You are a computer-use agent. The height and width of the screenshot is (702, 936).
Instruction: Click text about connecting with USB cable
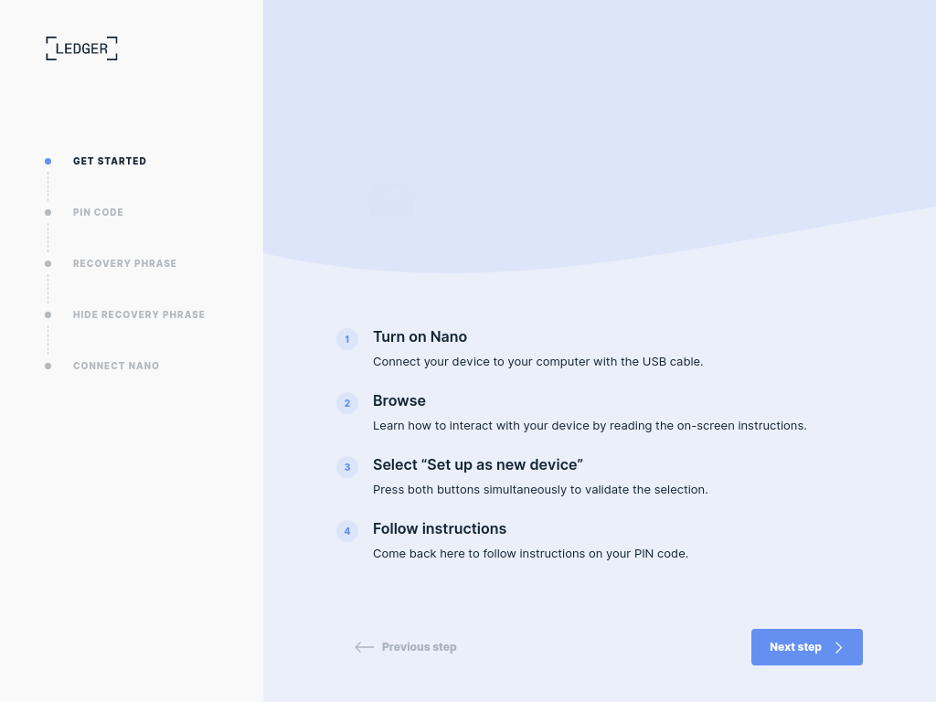(537, 362)
